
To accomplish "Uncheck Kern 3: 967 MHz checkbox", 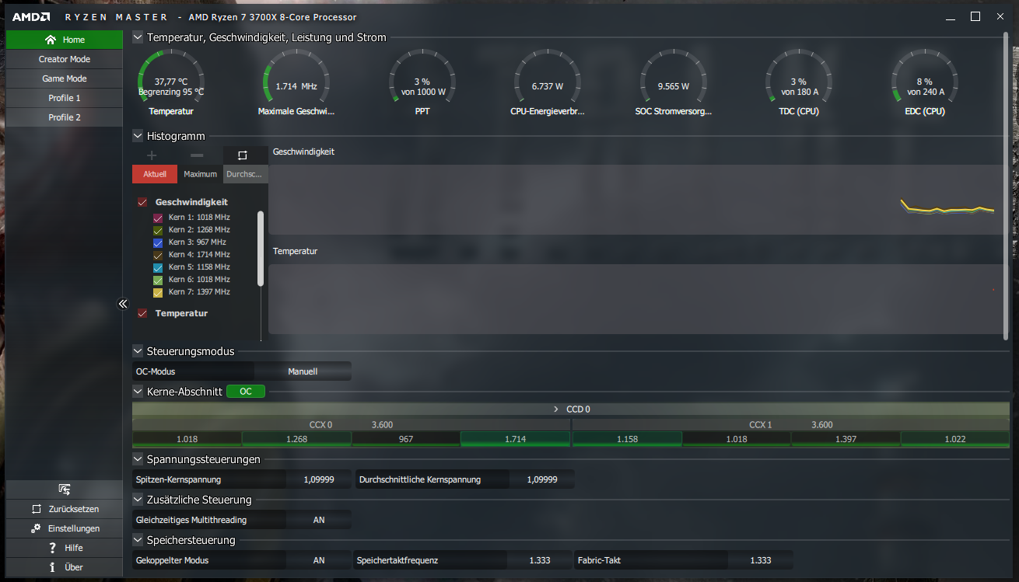I will tap(158, 243).
